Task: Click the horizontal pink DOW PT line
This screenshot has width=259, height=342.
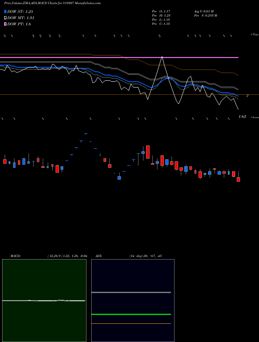Action: point(119,58)
